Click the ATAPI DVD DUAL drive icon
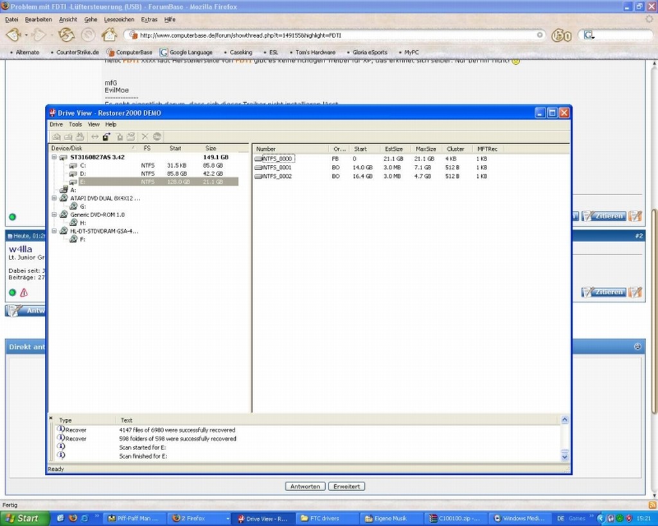658x526 pixels. (x=64, y=198)
